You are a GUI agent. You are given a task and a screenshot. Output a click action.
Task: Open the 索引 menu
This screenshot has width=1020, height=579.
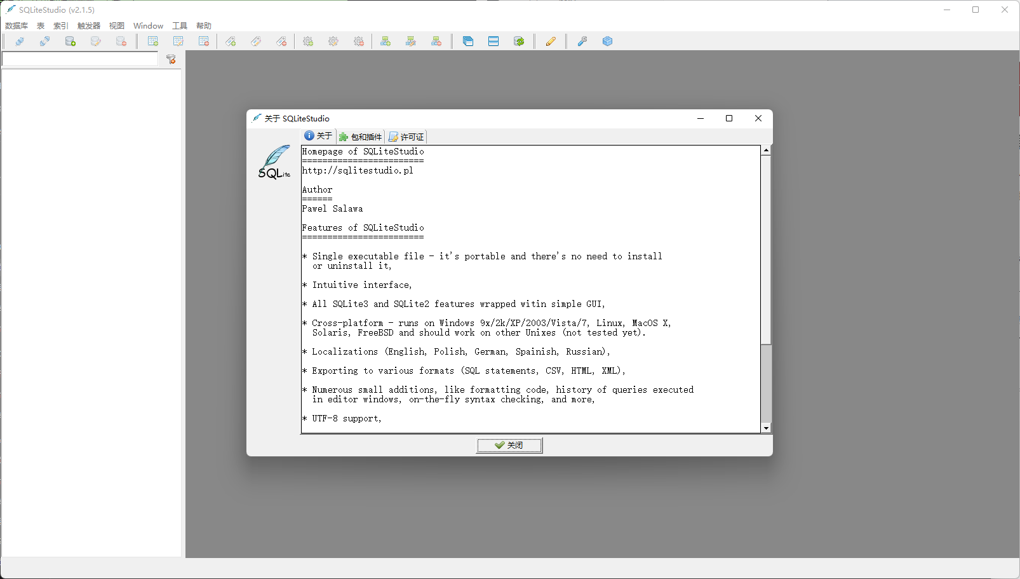[61, 26]
